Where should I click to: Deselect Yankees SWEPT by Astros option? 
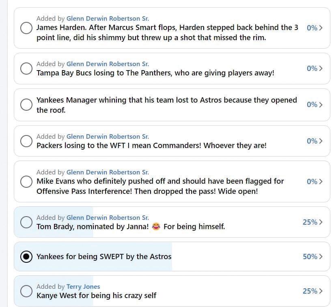click(x=26, y=257)
